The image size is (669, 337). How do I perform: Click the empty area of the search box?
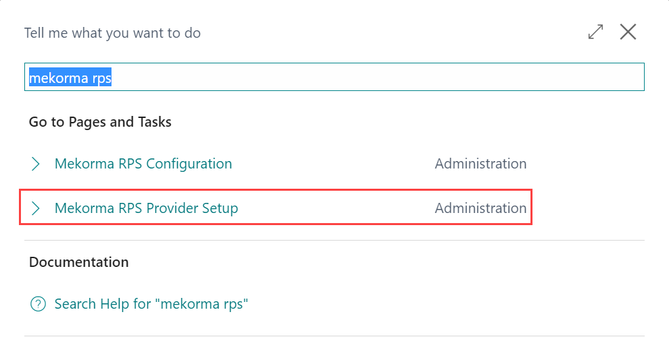click(378, 78)
